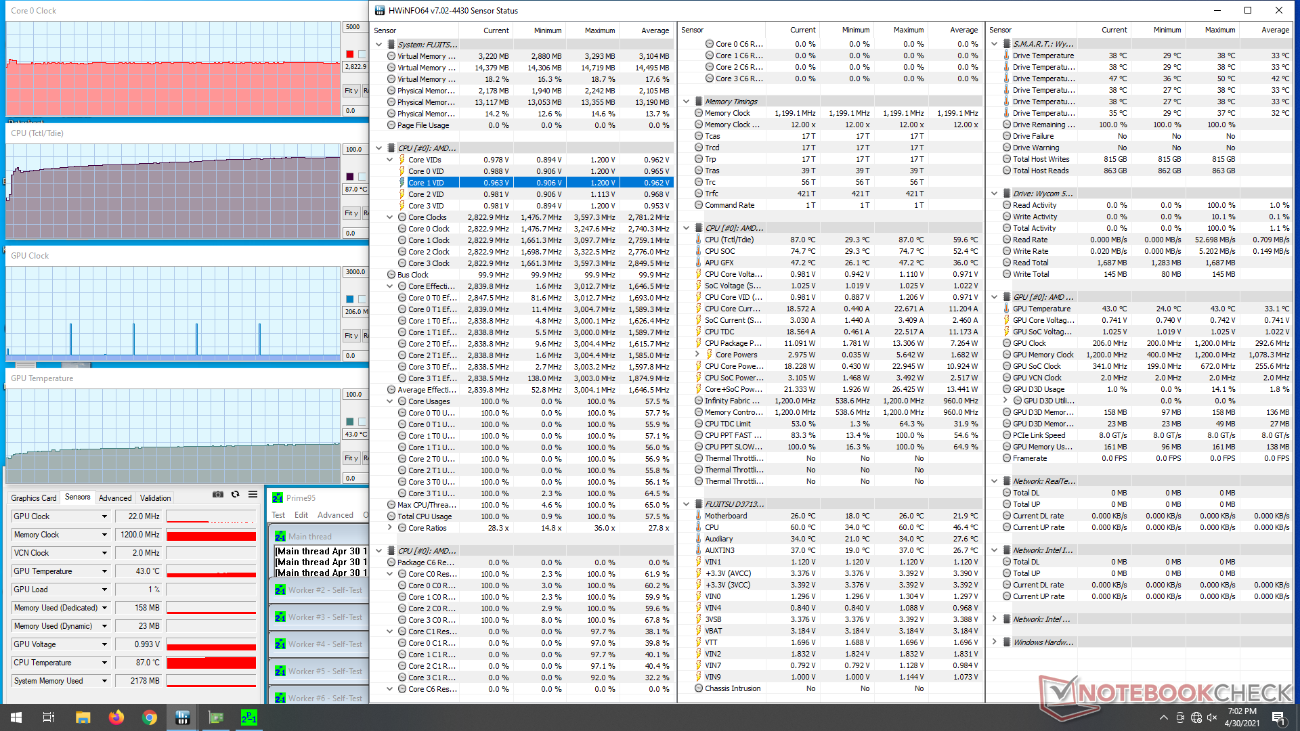
Task: Switch to the Validation tab
Action: (x=155, y=498)
